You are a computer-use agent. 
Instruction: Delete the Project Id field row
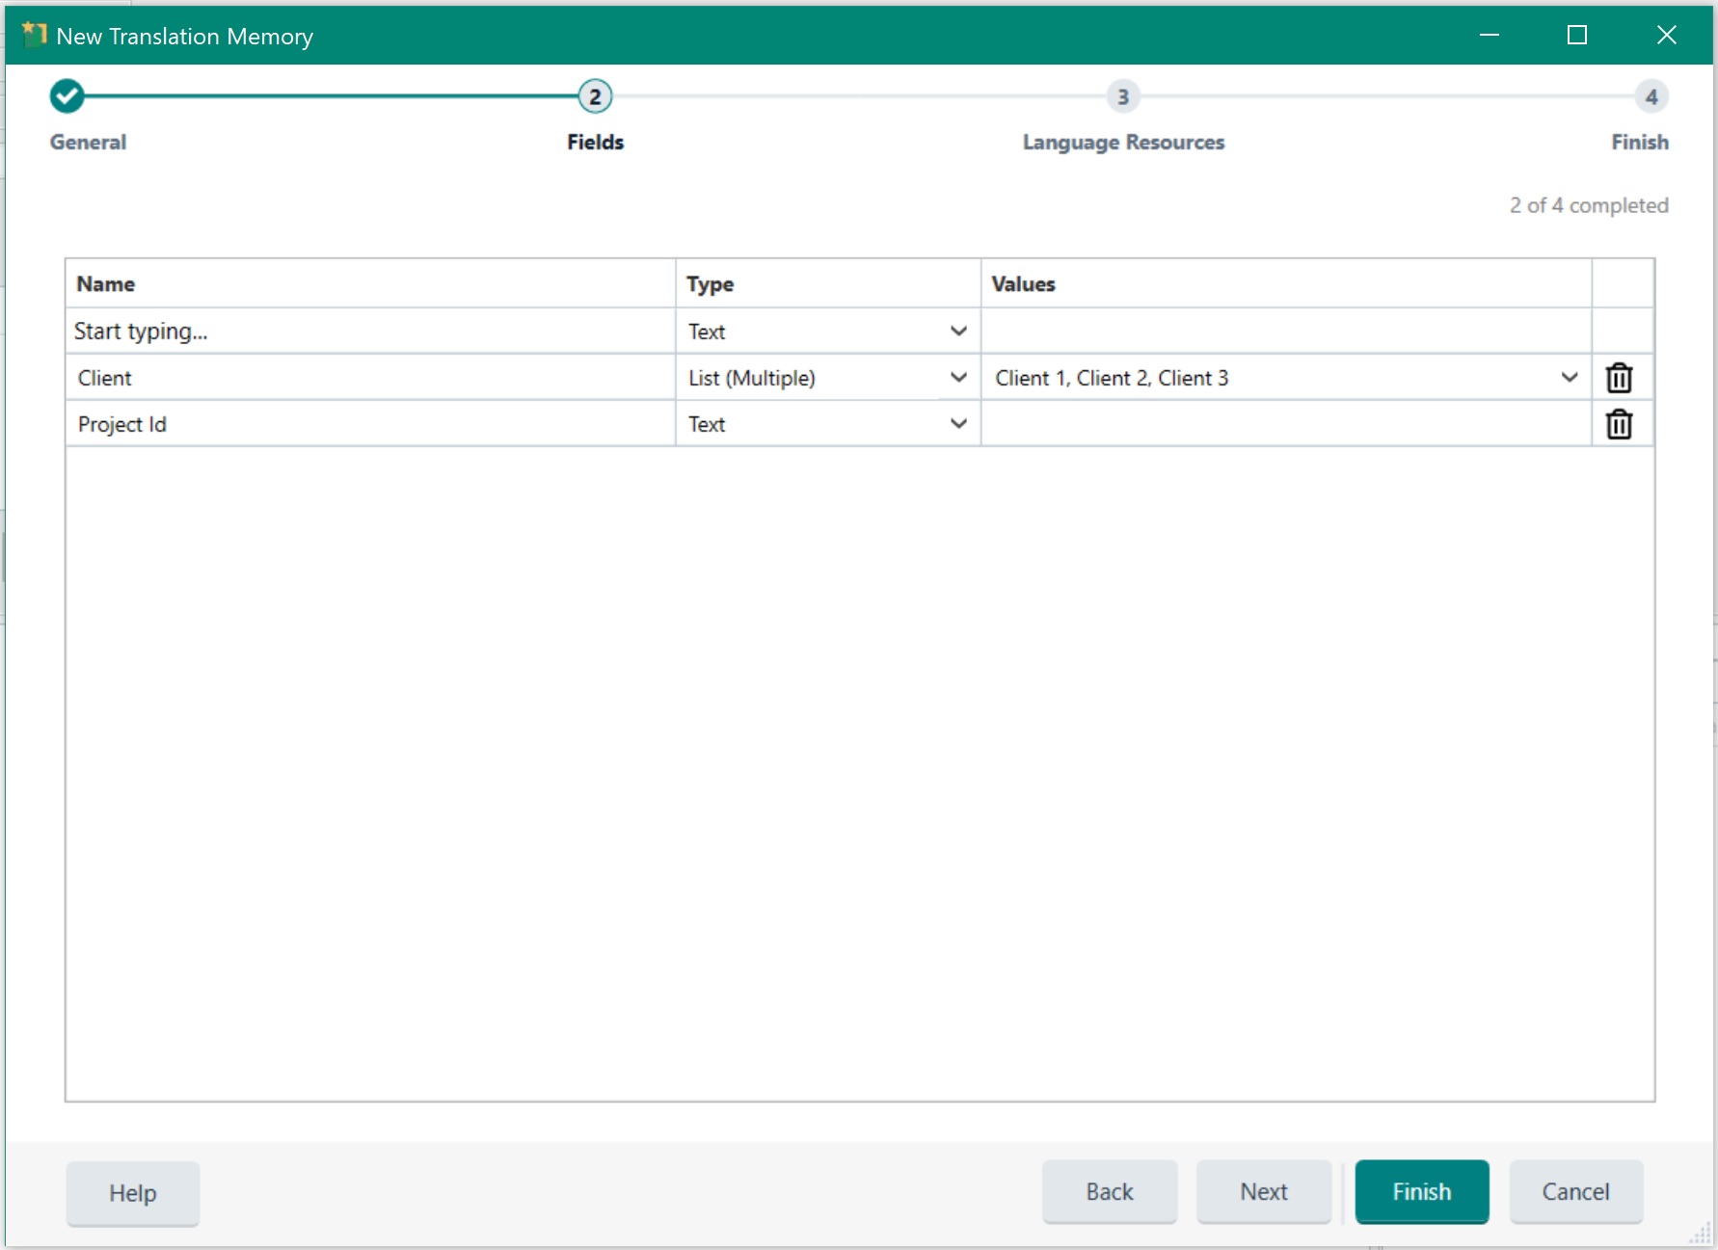pyautogui.click(x=1619, y=424)
